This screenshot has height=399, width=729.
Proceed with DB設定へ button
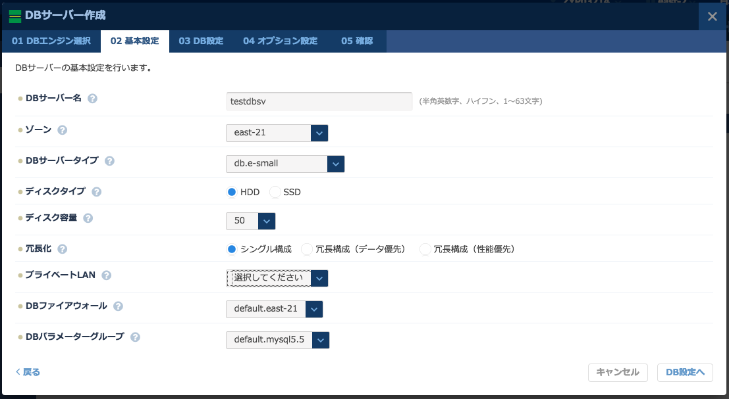(x=685, y=373)
